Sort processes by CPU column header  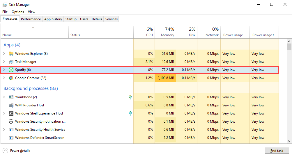pos(144,32)
